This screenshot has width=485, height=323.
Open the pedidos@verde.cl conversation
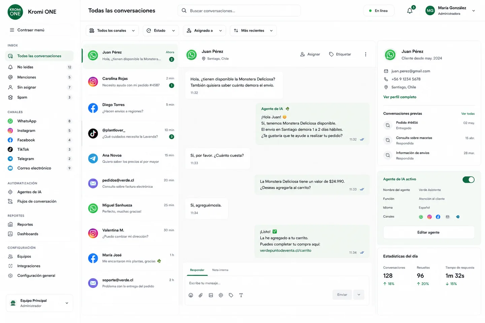click(130, 183)
